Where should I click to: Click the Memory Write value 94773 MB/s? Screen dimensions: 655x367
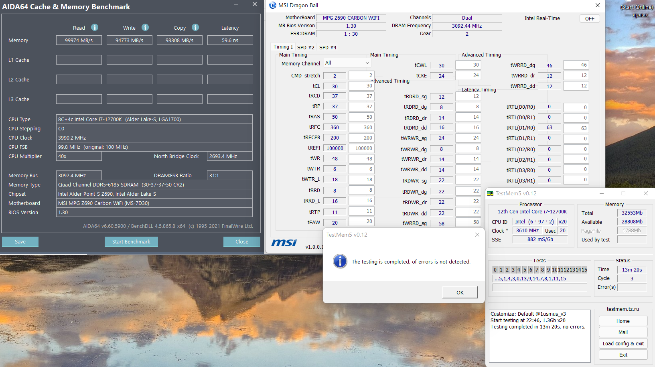pos(130,40)
